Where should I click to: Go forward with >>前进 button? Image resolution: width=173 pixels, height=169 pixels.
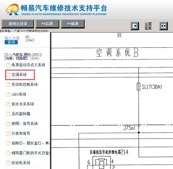(73, 24)
